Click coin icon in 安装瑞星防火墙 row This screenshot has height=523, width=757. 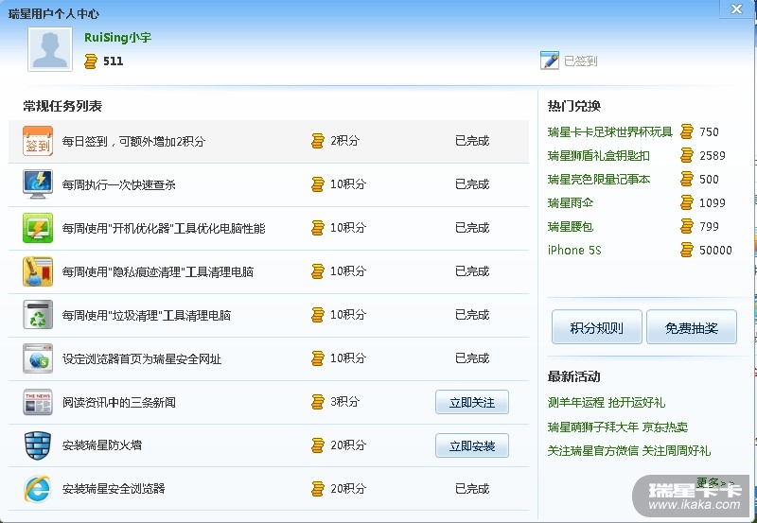coord(318,445)
